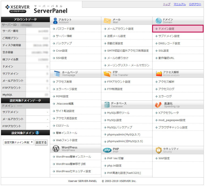The width and height of the screenshot is (205, 186).
Task: Click the Domain globe icon
Action: click(159, 21)
